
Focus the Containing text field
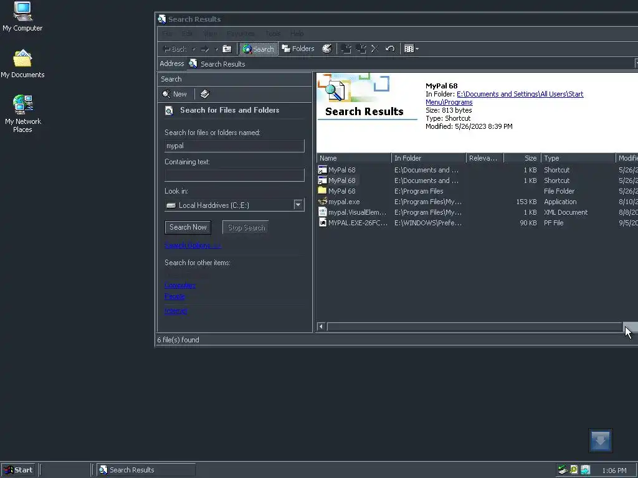(x=234, y=175)
